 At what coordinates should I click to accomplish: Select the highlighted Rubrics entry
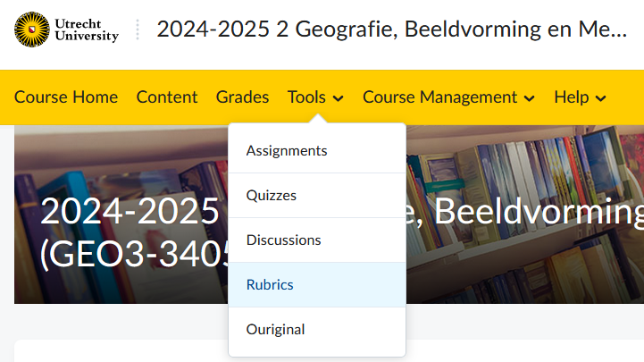click(317, 285)
